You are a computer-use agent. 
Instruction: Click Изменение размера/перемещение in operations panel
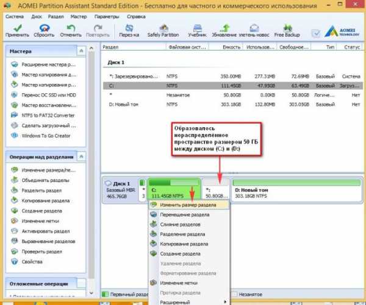44,170
